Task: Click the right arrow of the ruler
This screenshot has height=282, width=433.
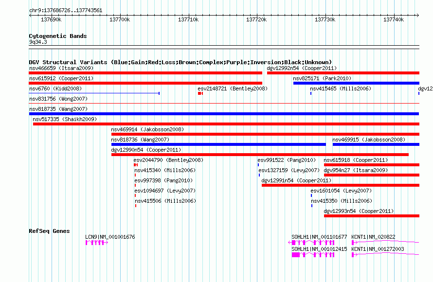Action: [418, 16]
